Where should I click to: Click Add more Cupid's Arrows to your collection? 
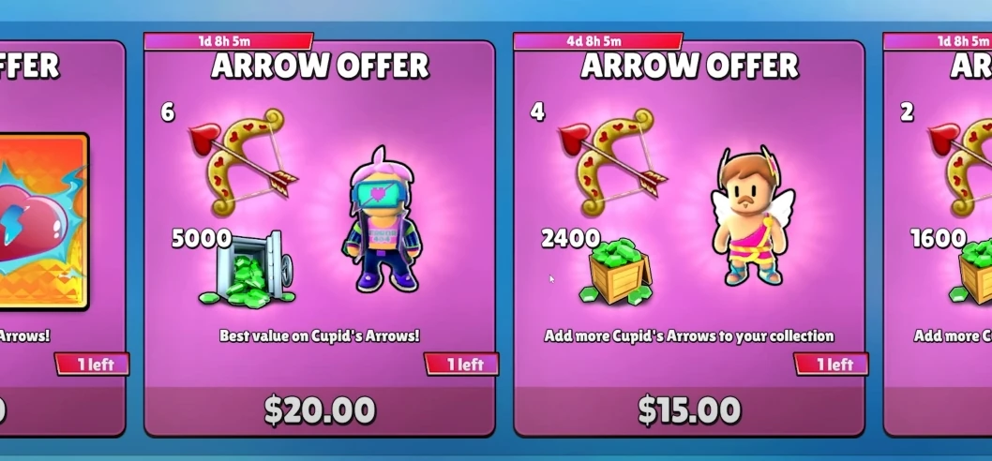coord(689,335)
